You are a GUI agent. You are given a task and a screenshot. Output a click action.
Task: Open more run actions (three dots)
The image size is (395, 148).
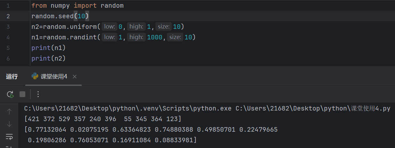38,94
